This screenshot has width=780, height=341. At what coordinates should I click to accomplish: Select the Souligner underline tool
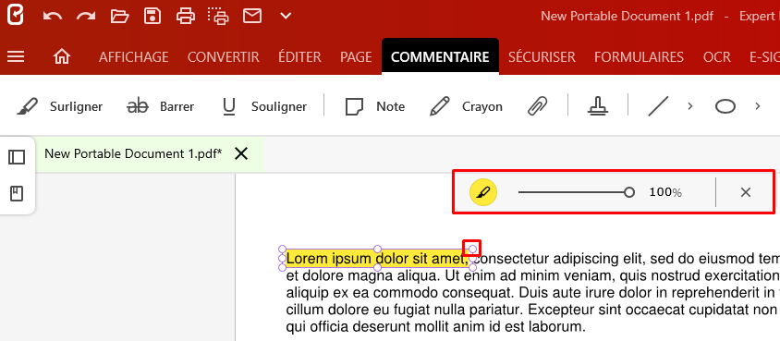pos(264,106)
